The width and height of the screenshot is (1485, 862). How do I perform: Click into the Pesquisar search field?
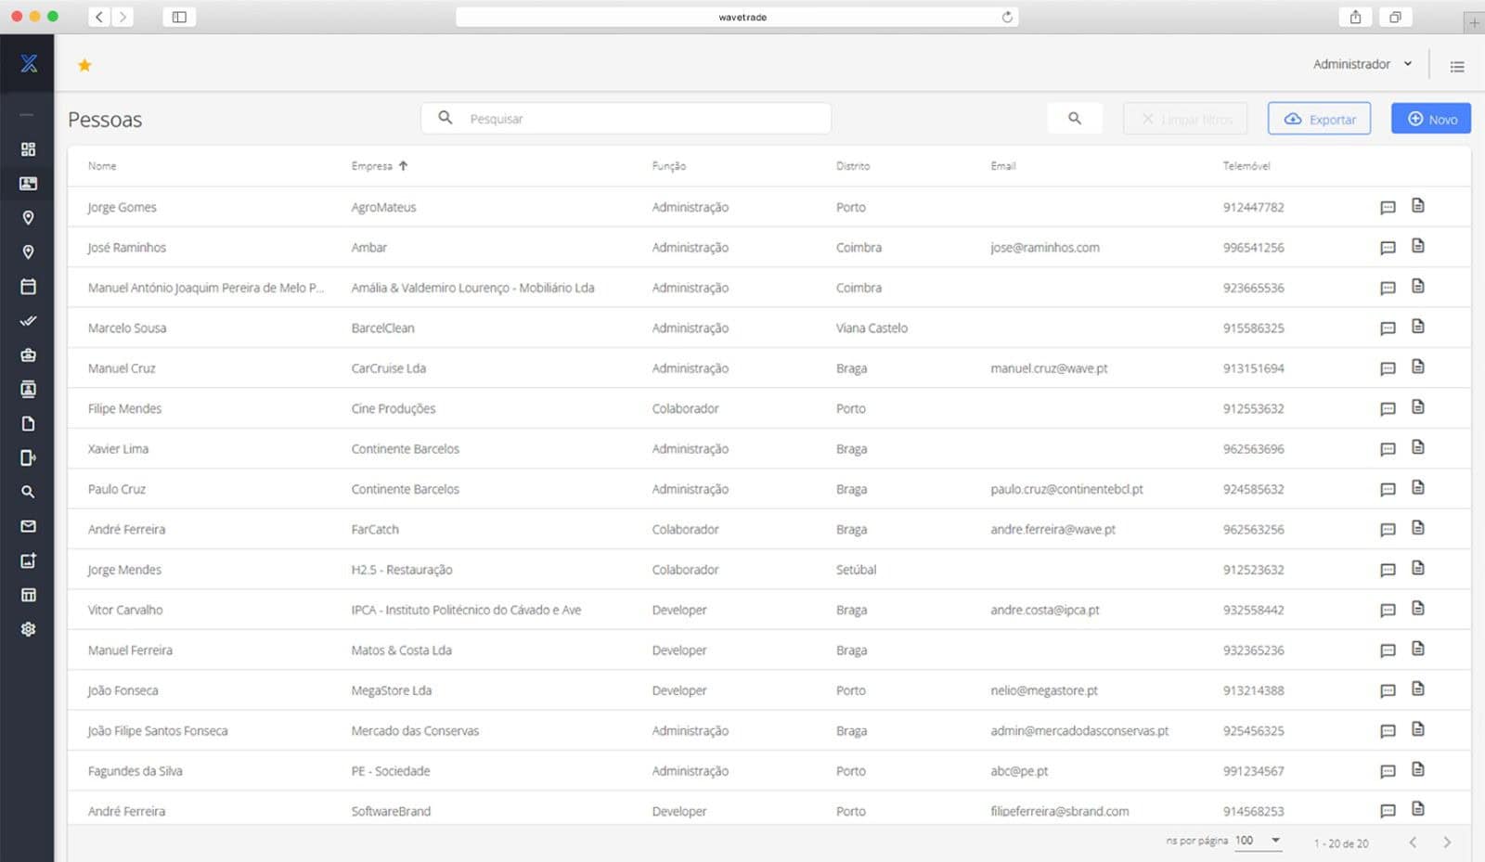pos(626,119)
